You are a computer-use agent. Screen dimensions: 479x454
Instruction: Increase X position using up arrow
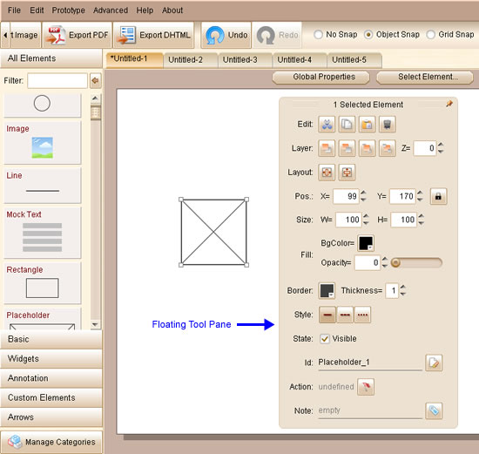pyautogui.click(x=363, y=193)
